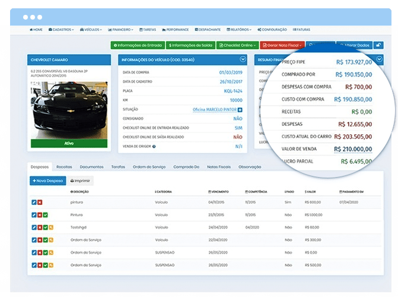Open the Configuração menu item
Viewport: 398px width, 297px height.
click(x=272, y=30)
